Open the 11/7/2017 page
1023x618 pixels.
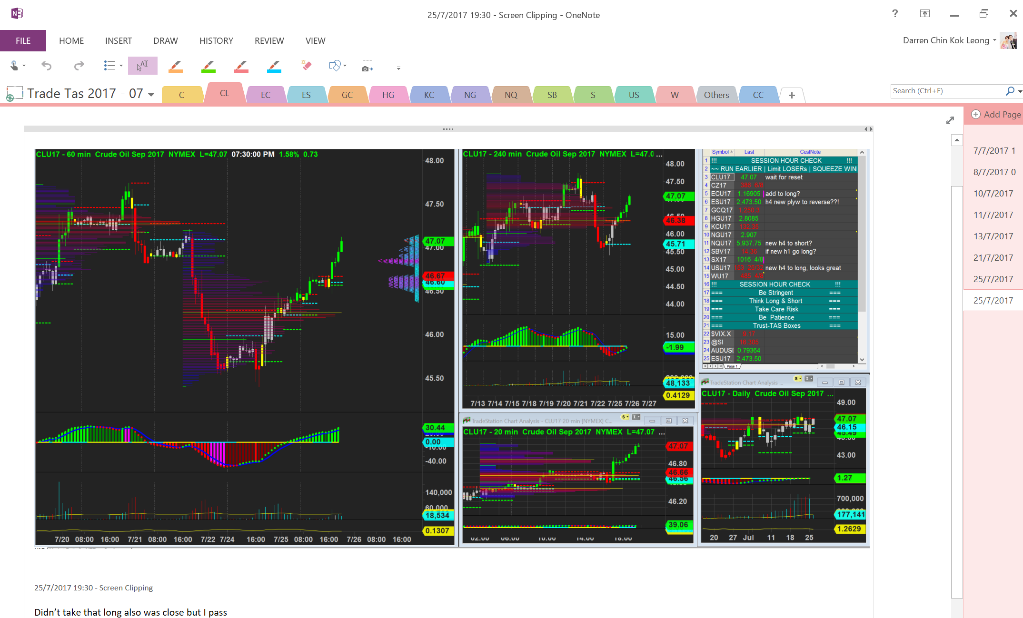tap(994, 215)
